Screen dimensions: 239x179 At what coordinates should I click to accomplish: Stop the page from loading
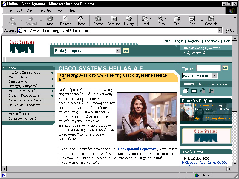(x=50, y=21)
